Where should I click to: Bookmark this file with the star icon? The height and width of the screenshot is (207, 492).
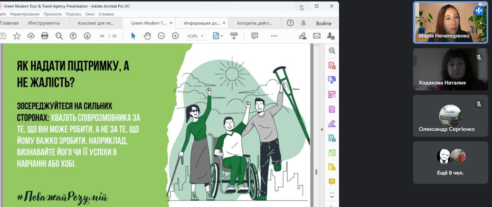pos(17,36)
